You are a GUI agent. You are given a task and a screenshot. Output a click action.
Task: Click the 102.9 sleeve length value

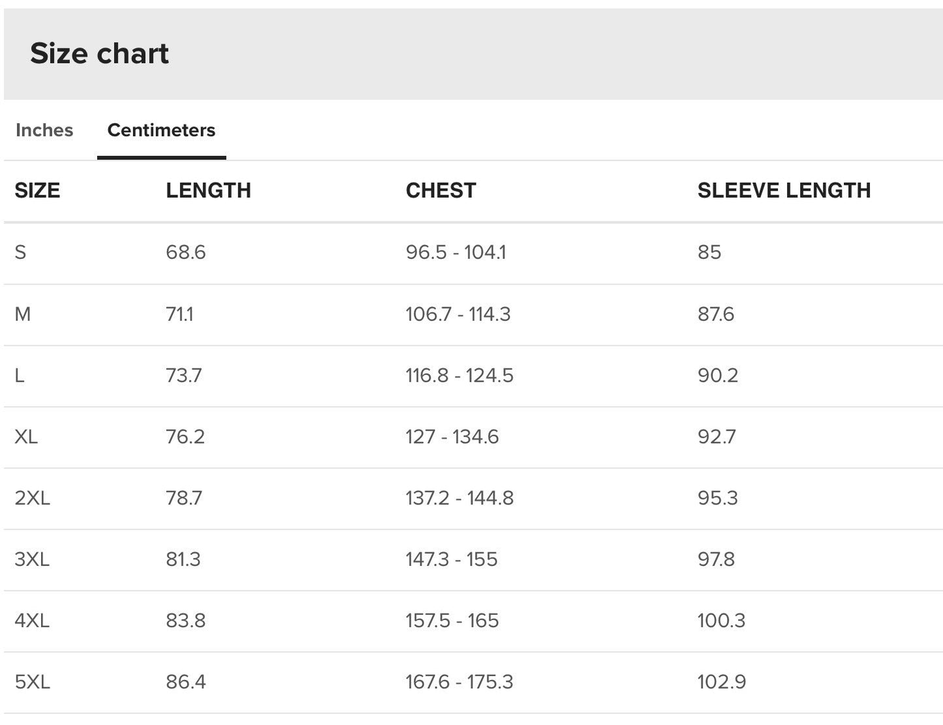point(721,682)
